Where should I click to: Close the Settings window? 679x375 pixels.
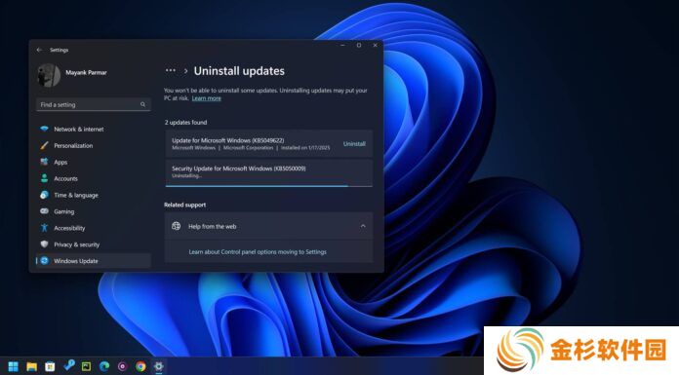[375, 45]
